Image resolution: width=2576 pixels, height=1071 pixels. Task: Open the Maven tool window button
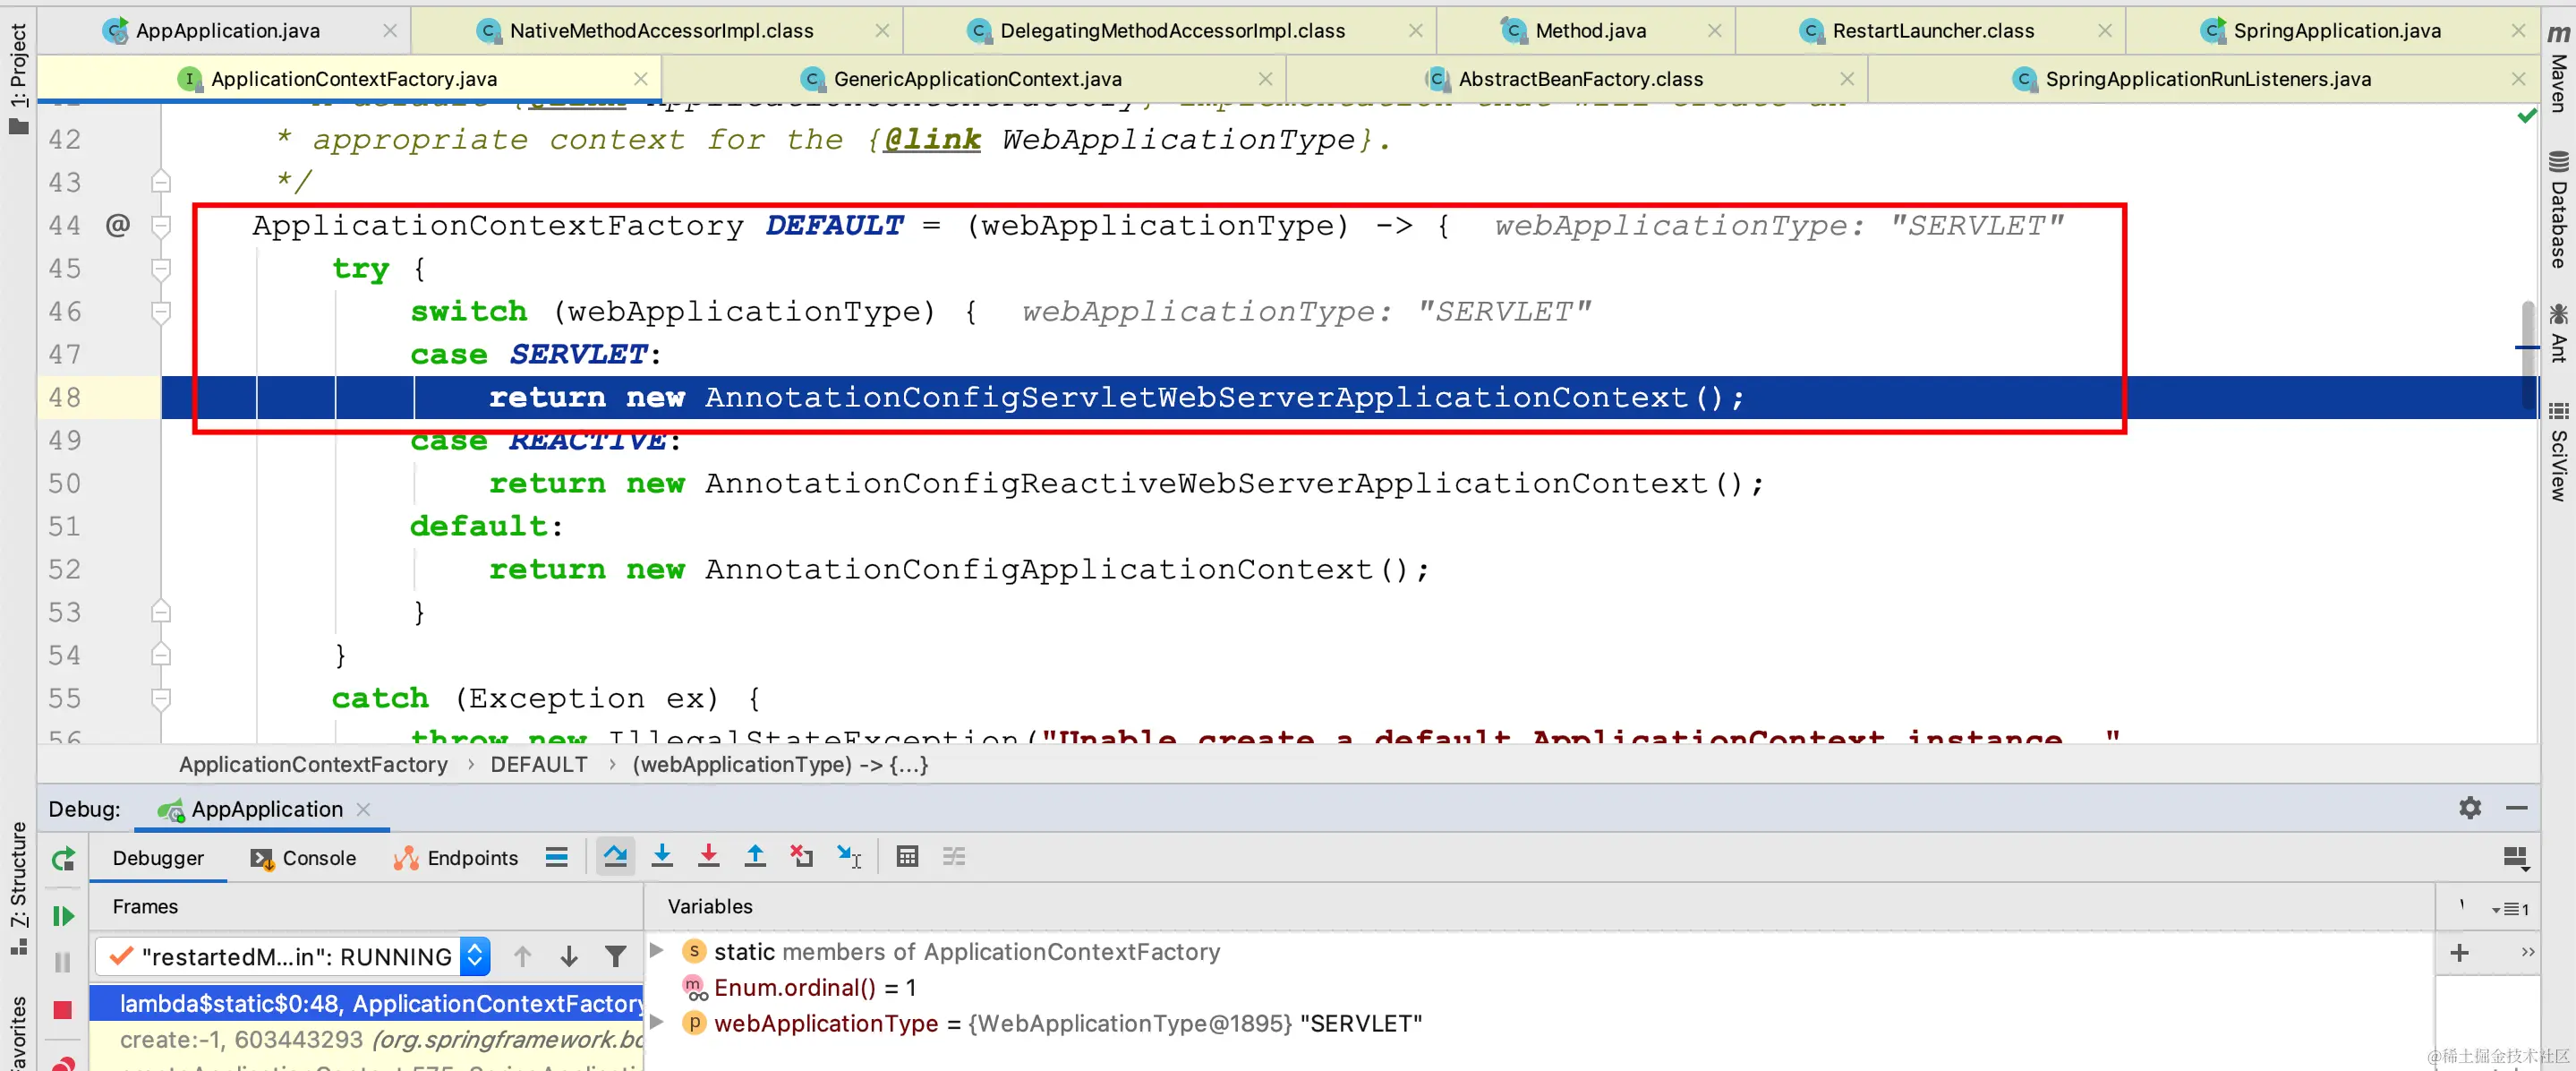(2558, 66)
